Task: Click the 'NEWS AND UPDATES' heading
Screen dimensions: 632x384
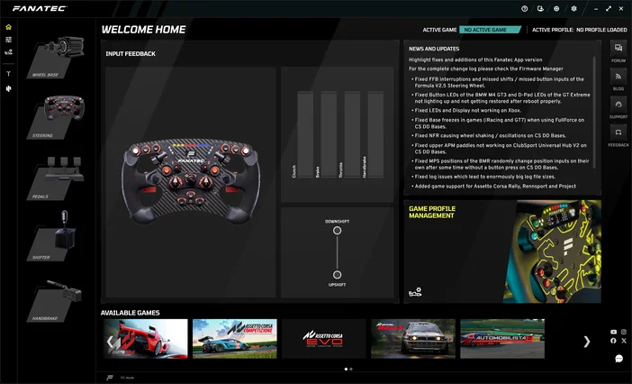Action: click(x=434, y=49)
